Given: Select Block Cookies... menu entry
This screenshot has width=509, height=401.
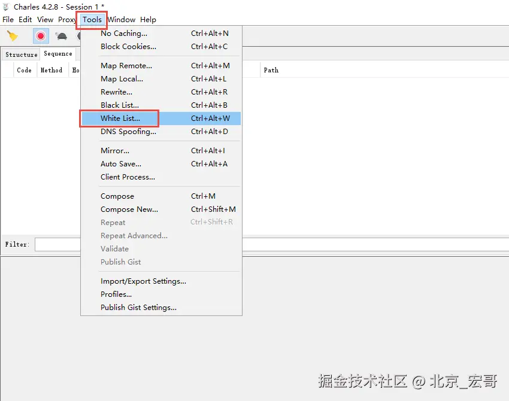Looking at the screenshot, I should [160, 47].
